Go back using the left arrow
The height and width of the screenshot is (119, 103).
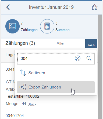(x=8, y=7)
